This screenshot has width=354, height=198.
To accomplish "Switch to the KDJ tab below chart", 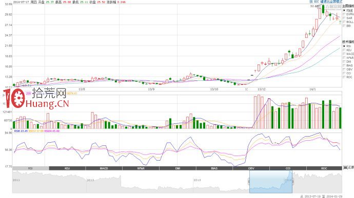I will 67,168.
